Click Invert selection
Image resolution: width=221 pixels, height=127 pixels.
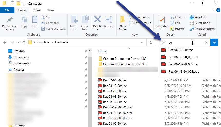(202, 29)
